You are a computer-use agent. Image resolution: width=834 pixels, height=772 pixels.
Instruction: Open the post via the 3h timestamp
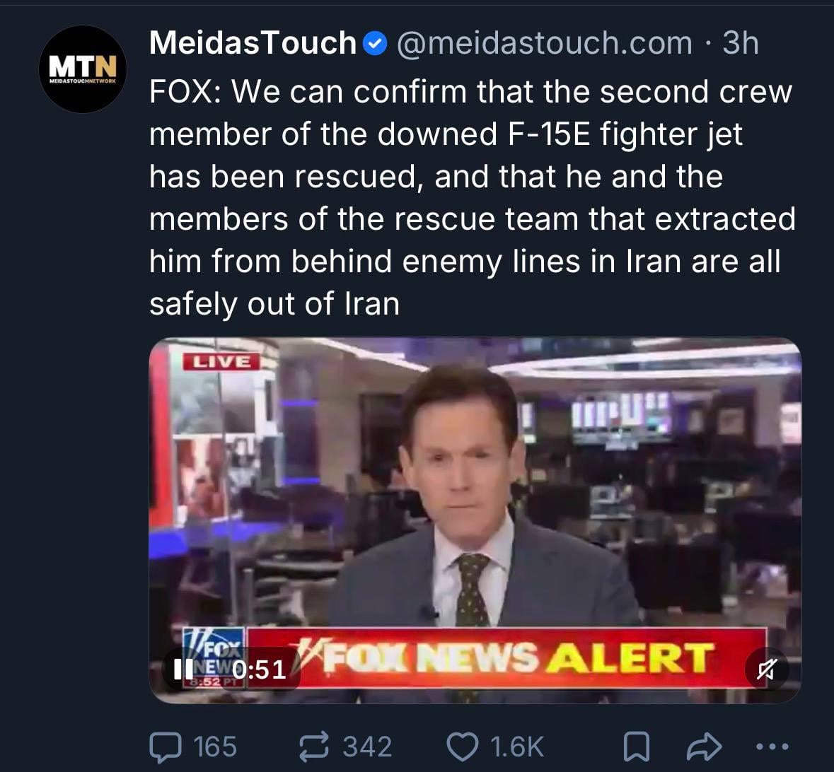point(741,43)
